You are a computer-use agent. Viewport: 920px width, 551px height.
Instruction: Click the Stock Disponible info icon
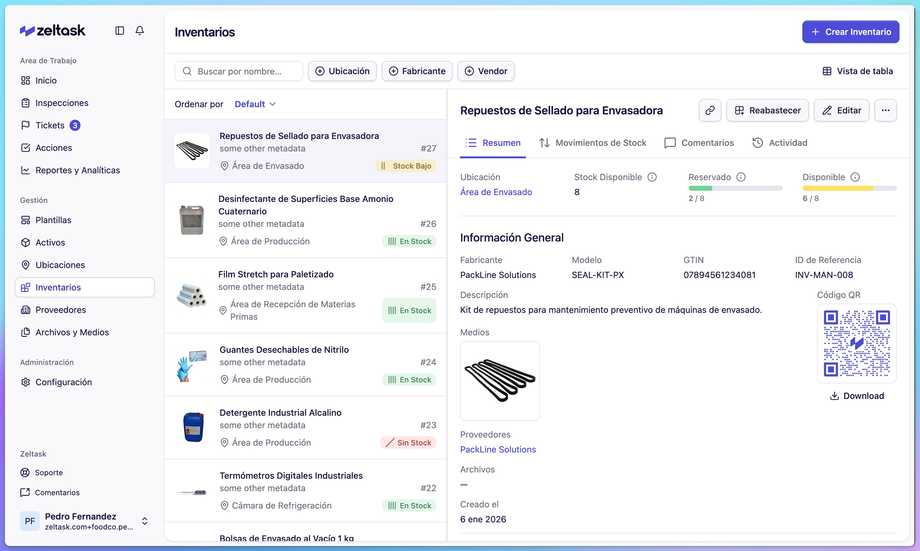[x=652, y=177]
